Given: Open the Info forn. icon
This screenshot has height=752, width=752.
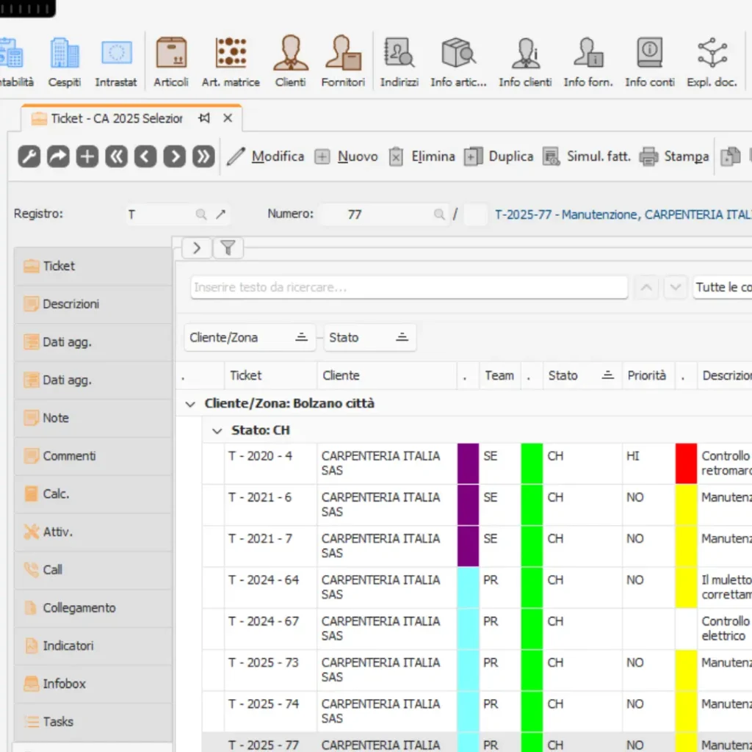Looking at the screenshot, I should tap(588, 62).
